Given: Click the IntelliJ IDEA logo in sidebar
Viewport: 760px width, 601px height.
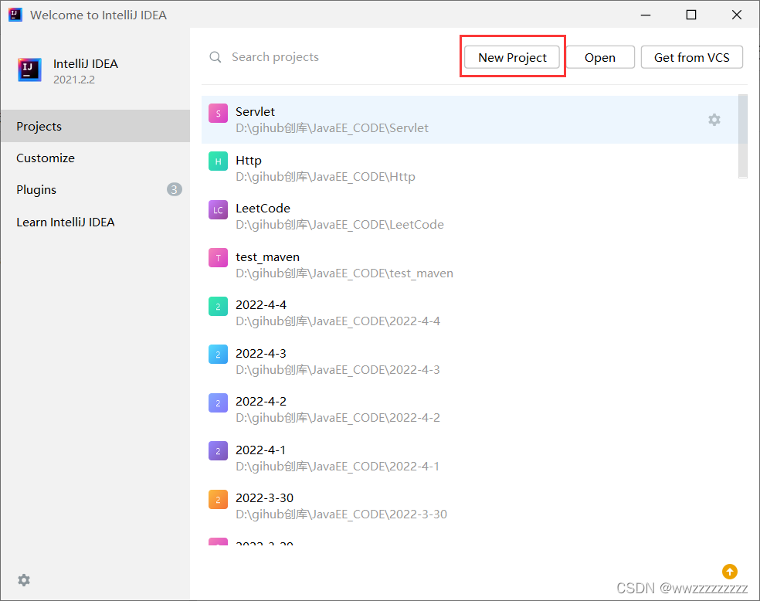Looking at the screenshot, I should pyautogui.click(x=29, y=70).
